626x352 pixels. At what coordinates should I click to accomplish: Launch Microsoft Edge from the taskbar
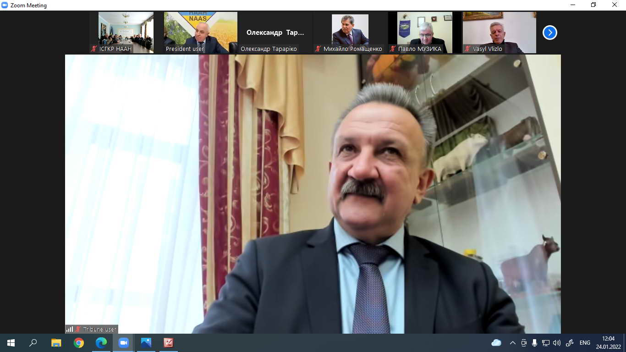(101, 343)
